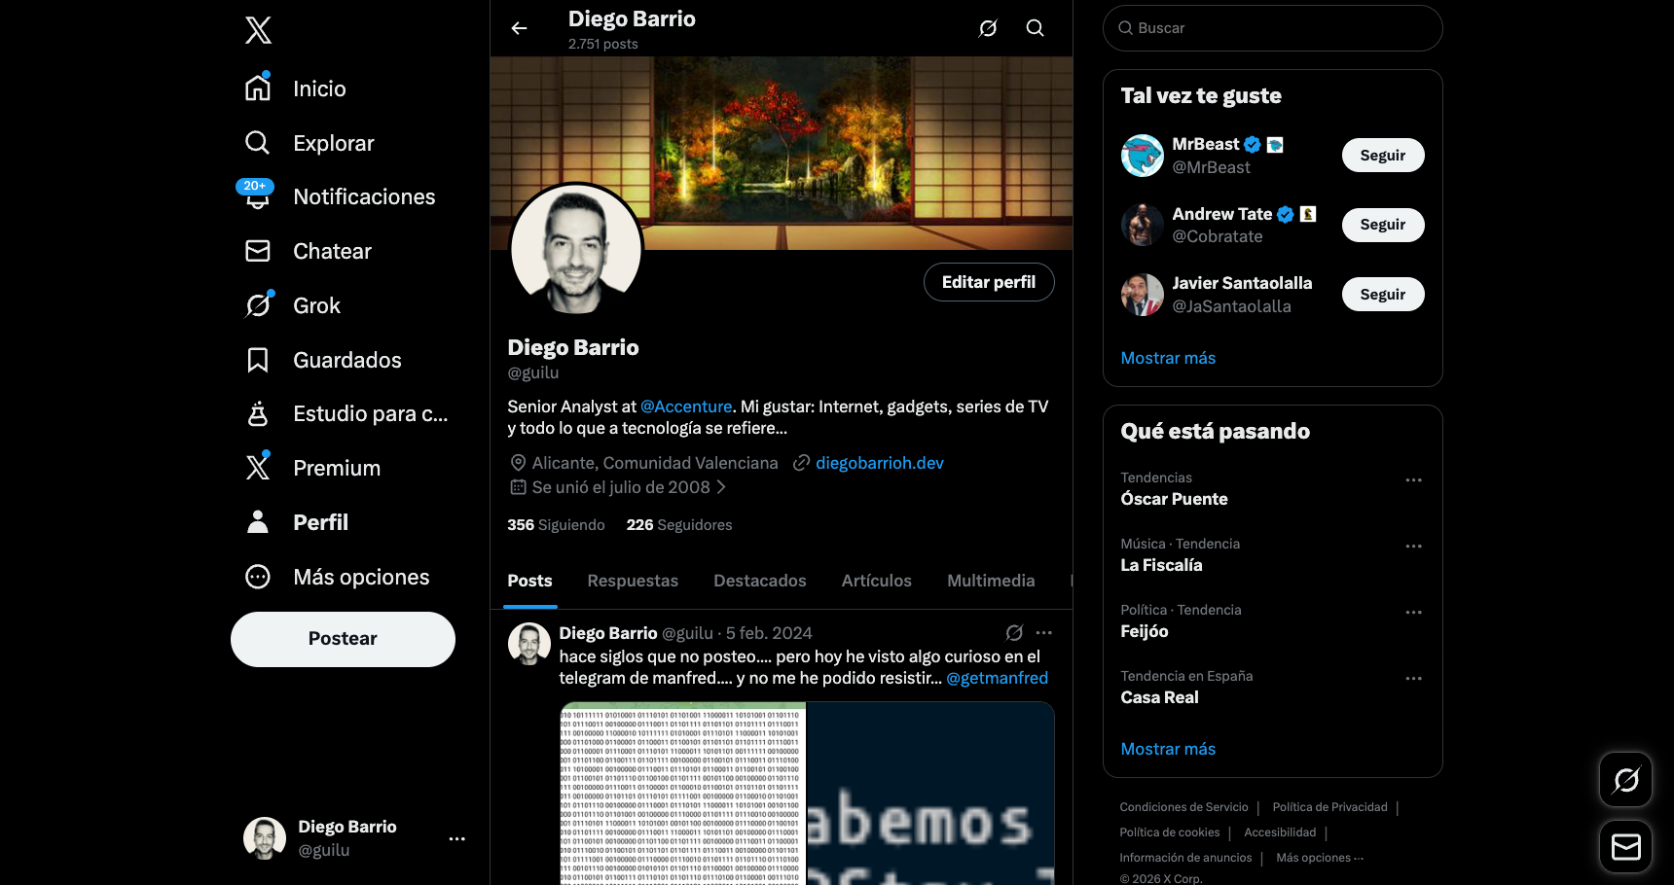Viewport: 1674px width, 885px height.
Task: Visit the diegobarrioh.dev link
Action: 879,463
